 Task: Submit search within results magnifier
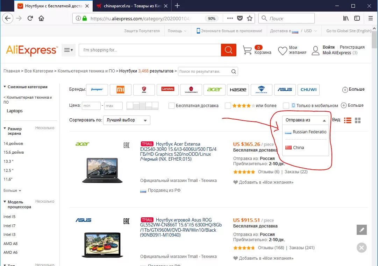pos(233,71)
